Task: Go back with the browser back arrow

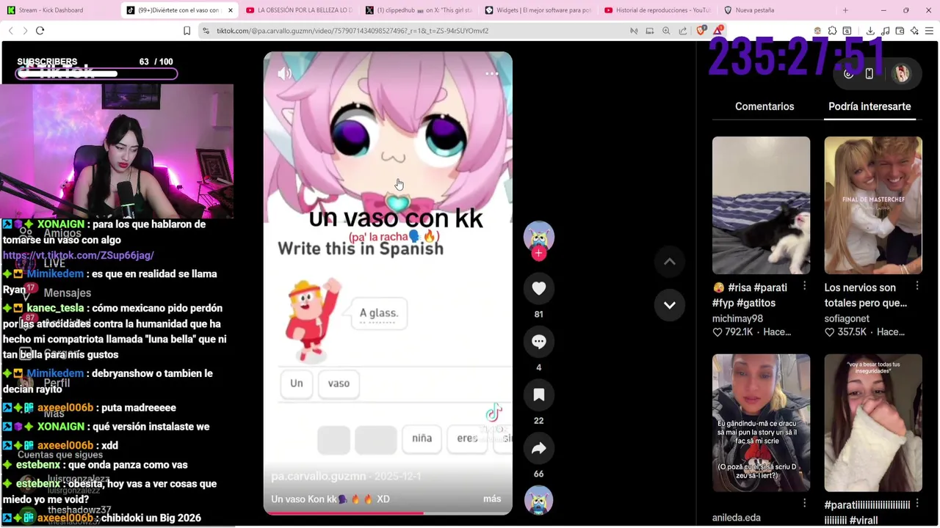Action: (x=10, y=31)
